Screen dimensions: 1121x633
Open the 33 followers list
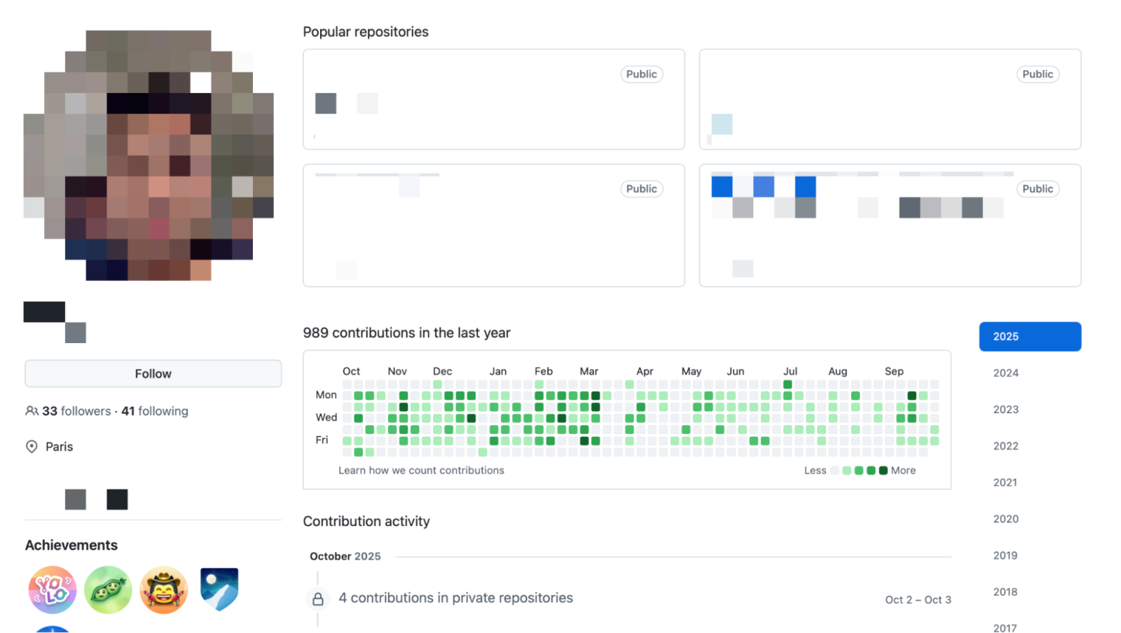tap(76, 411)
